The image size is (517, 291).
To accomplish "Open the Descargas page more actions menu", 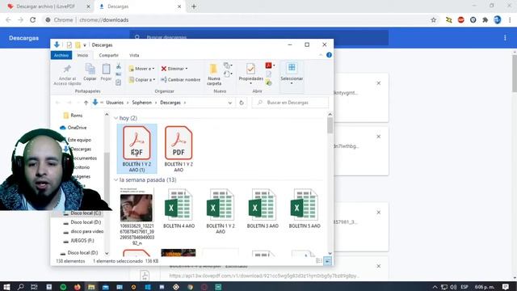I will point(505,38).
